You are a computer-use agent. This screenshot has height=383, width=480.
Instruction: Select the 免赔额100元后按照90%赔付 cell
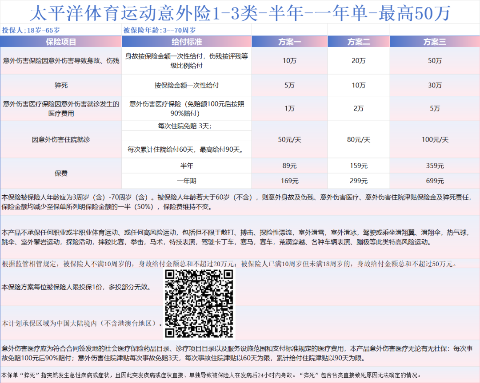point(186,109)
